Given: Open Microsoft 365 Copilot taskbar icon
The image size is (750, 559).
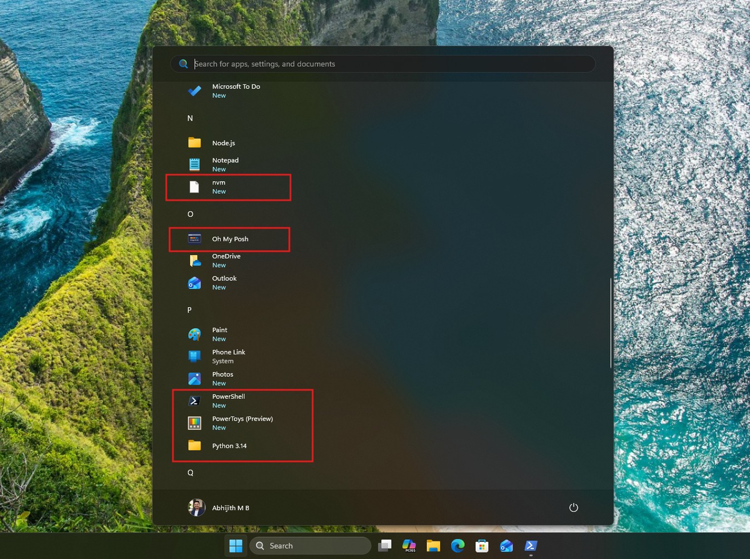Looking at the screenshot, I should coord(409,546).
